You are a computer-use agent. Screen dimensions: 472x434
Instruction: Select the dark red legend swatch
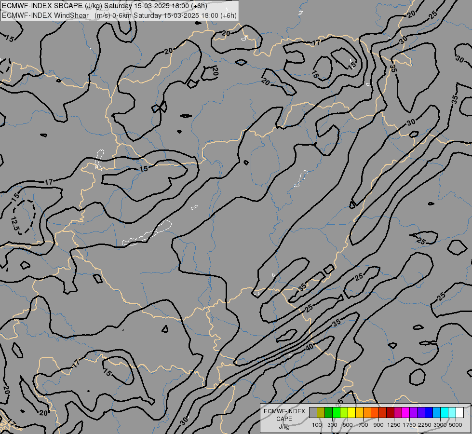tap(391, 412)
